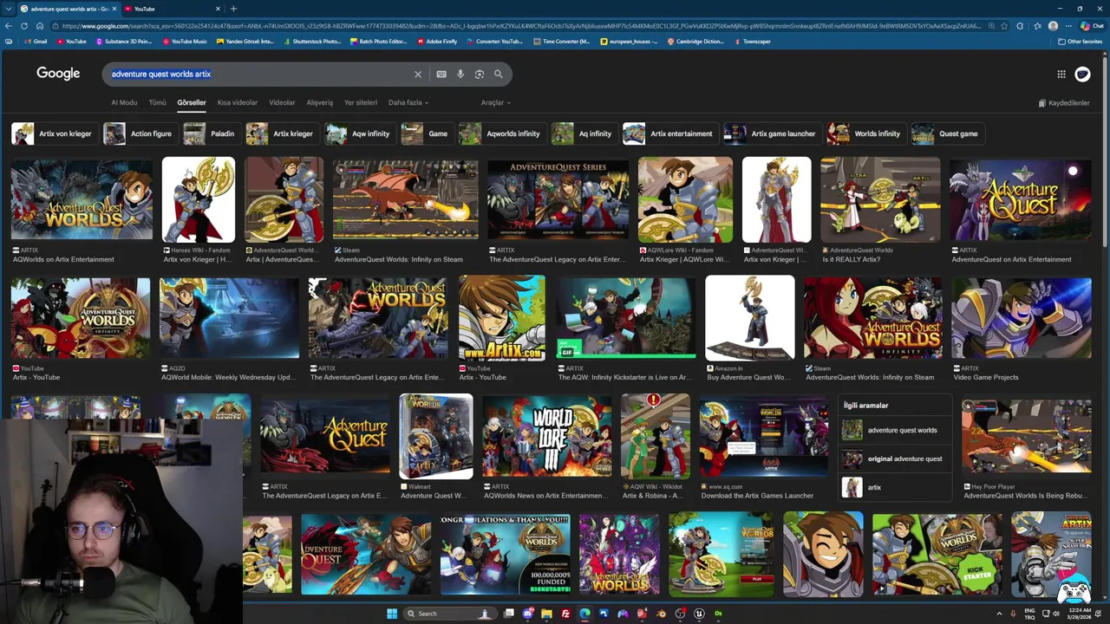Image resolution: width=1110 pixels, height=624 pixels.
Task: Open the Other favorites folder
Action: pyautogui.click(x=1080, y=41)
